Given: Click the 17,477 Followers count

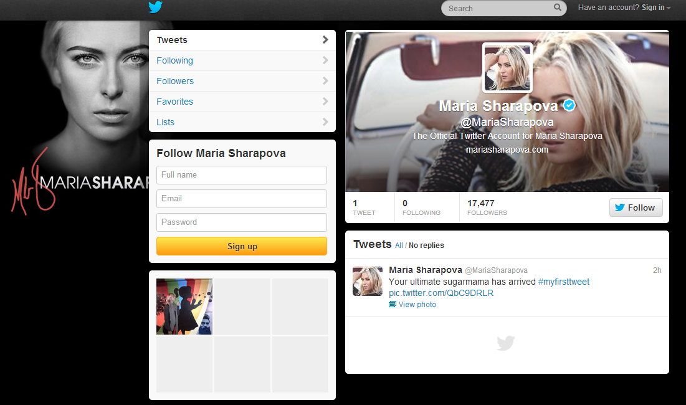Looking at the screenshot, I should (x=487, y=207).
